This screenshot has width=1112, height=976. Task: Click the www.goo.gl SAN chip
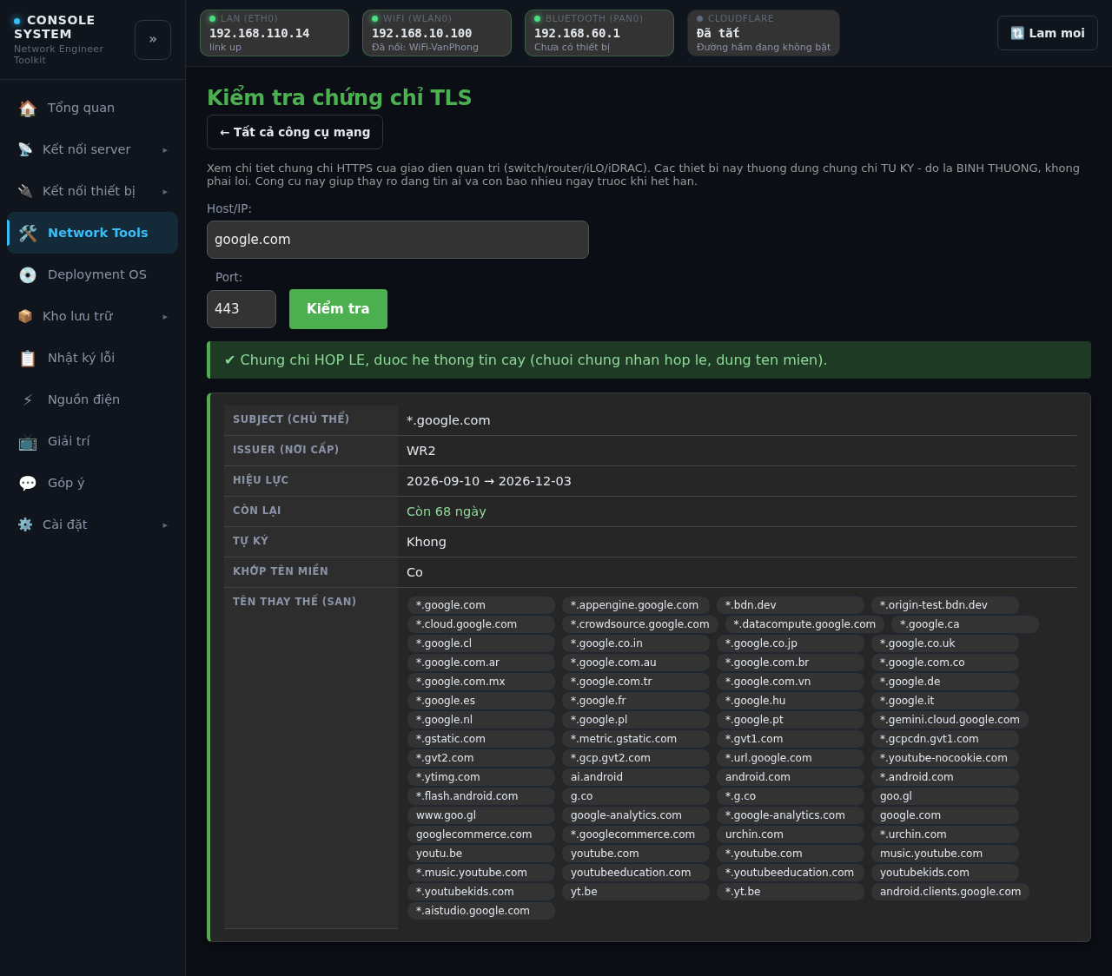(481, 815)
